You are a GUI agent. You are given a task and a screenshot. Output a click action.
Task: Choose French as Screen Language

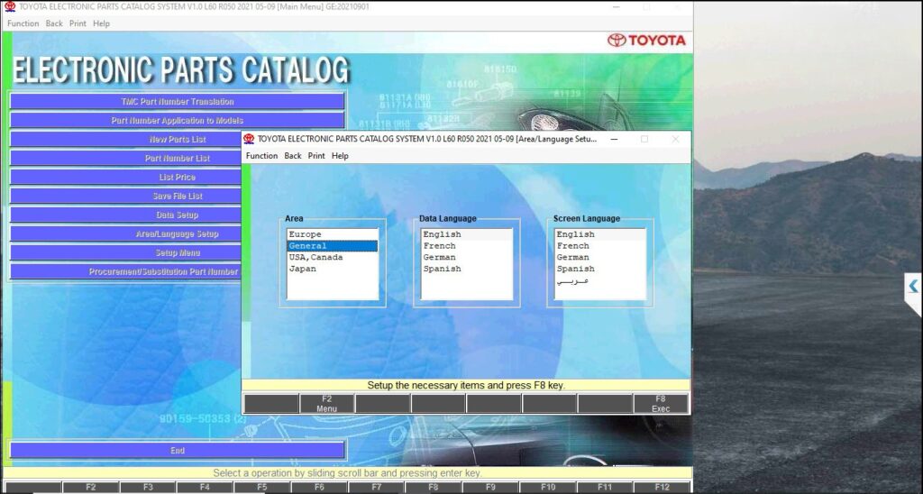tap(600, 245)
